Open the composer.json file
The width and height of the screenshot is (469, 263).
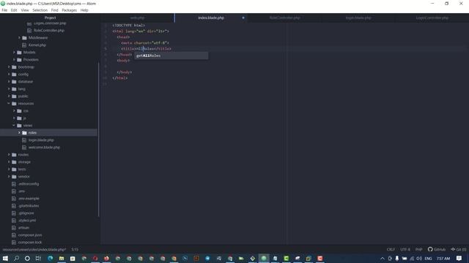tap(30, 235)
